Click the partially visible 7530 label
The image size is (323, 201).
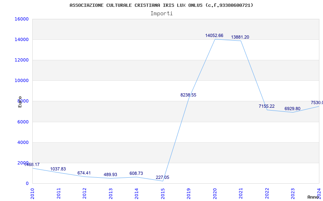(317, 103)
